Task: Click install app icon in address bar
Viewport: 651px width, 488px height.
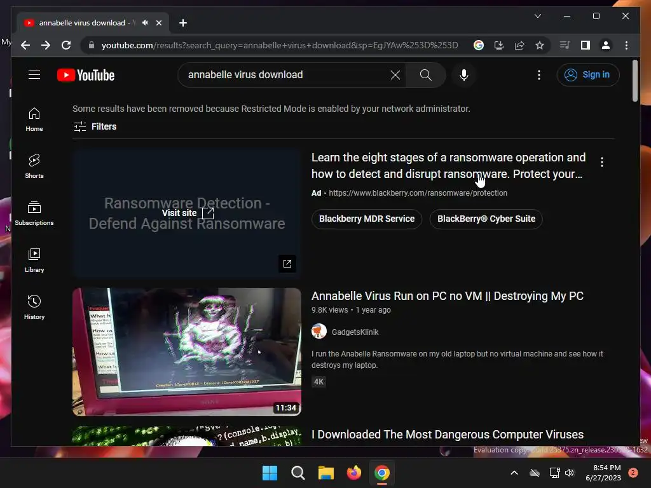Action: coord(498,45)
